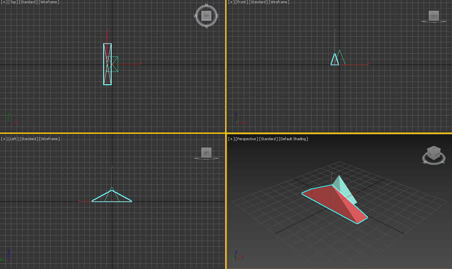Open the [Front] point-of-view menu

(242, 2)
